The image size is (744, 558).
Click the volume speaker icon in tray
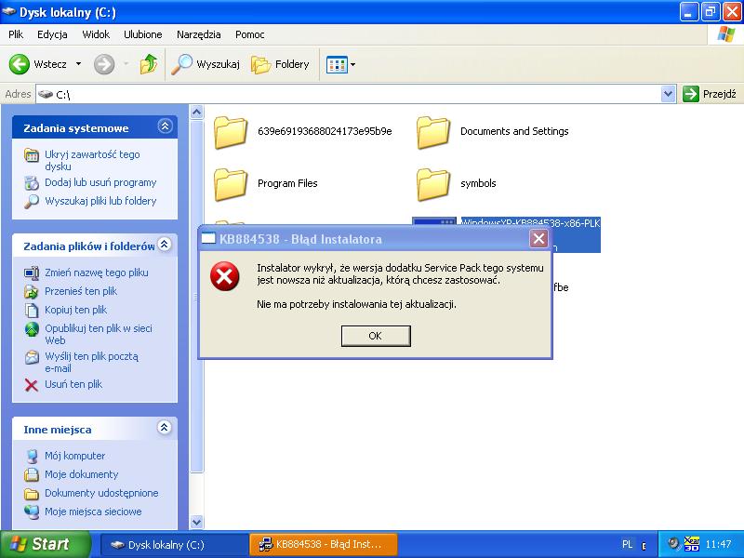pos(673,543)
